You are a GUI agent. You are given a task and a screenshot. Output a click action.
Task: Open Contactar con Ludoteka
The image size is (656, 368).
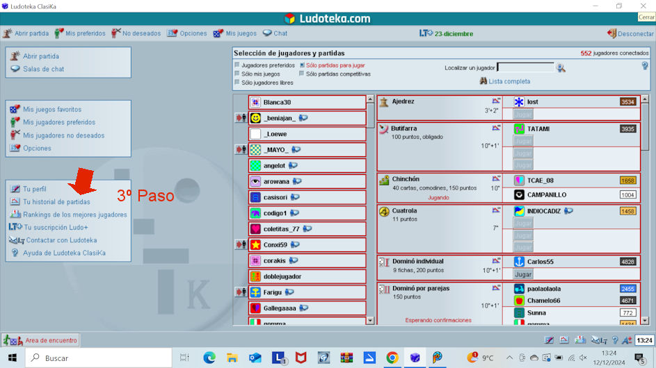[53, 240]
